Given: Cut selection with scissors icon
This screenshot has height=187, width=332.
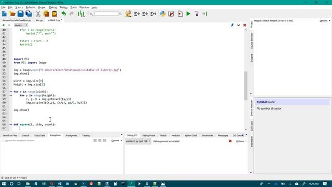Looking at the screenshot, I should coord(38,14).
